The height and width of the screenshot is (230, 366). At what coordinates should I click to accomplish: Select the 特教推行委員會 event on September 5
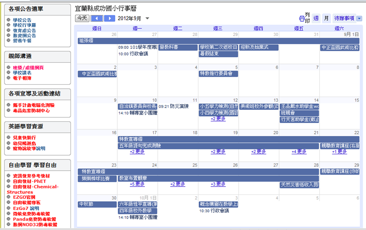(218, 74)
